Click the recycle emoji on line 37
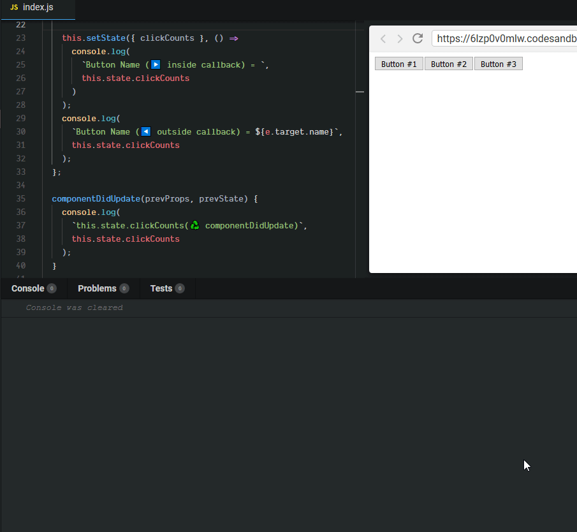This screenshot has width=577, height=532. 195,225
